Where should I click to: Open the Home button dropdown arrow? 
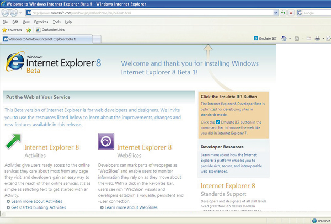290,39
